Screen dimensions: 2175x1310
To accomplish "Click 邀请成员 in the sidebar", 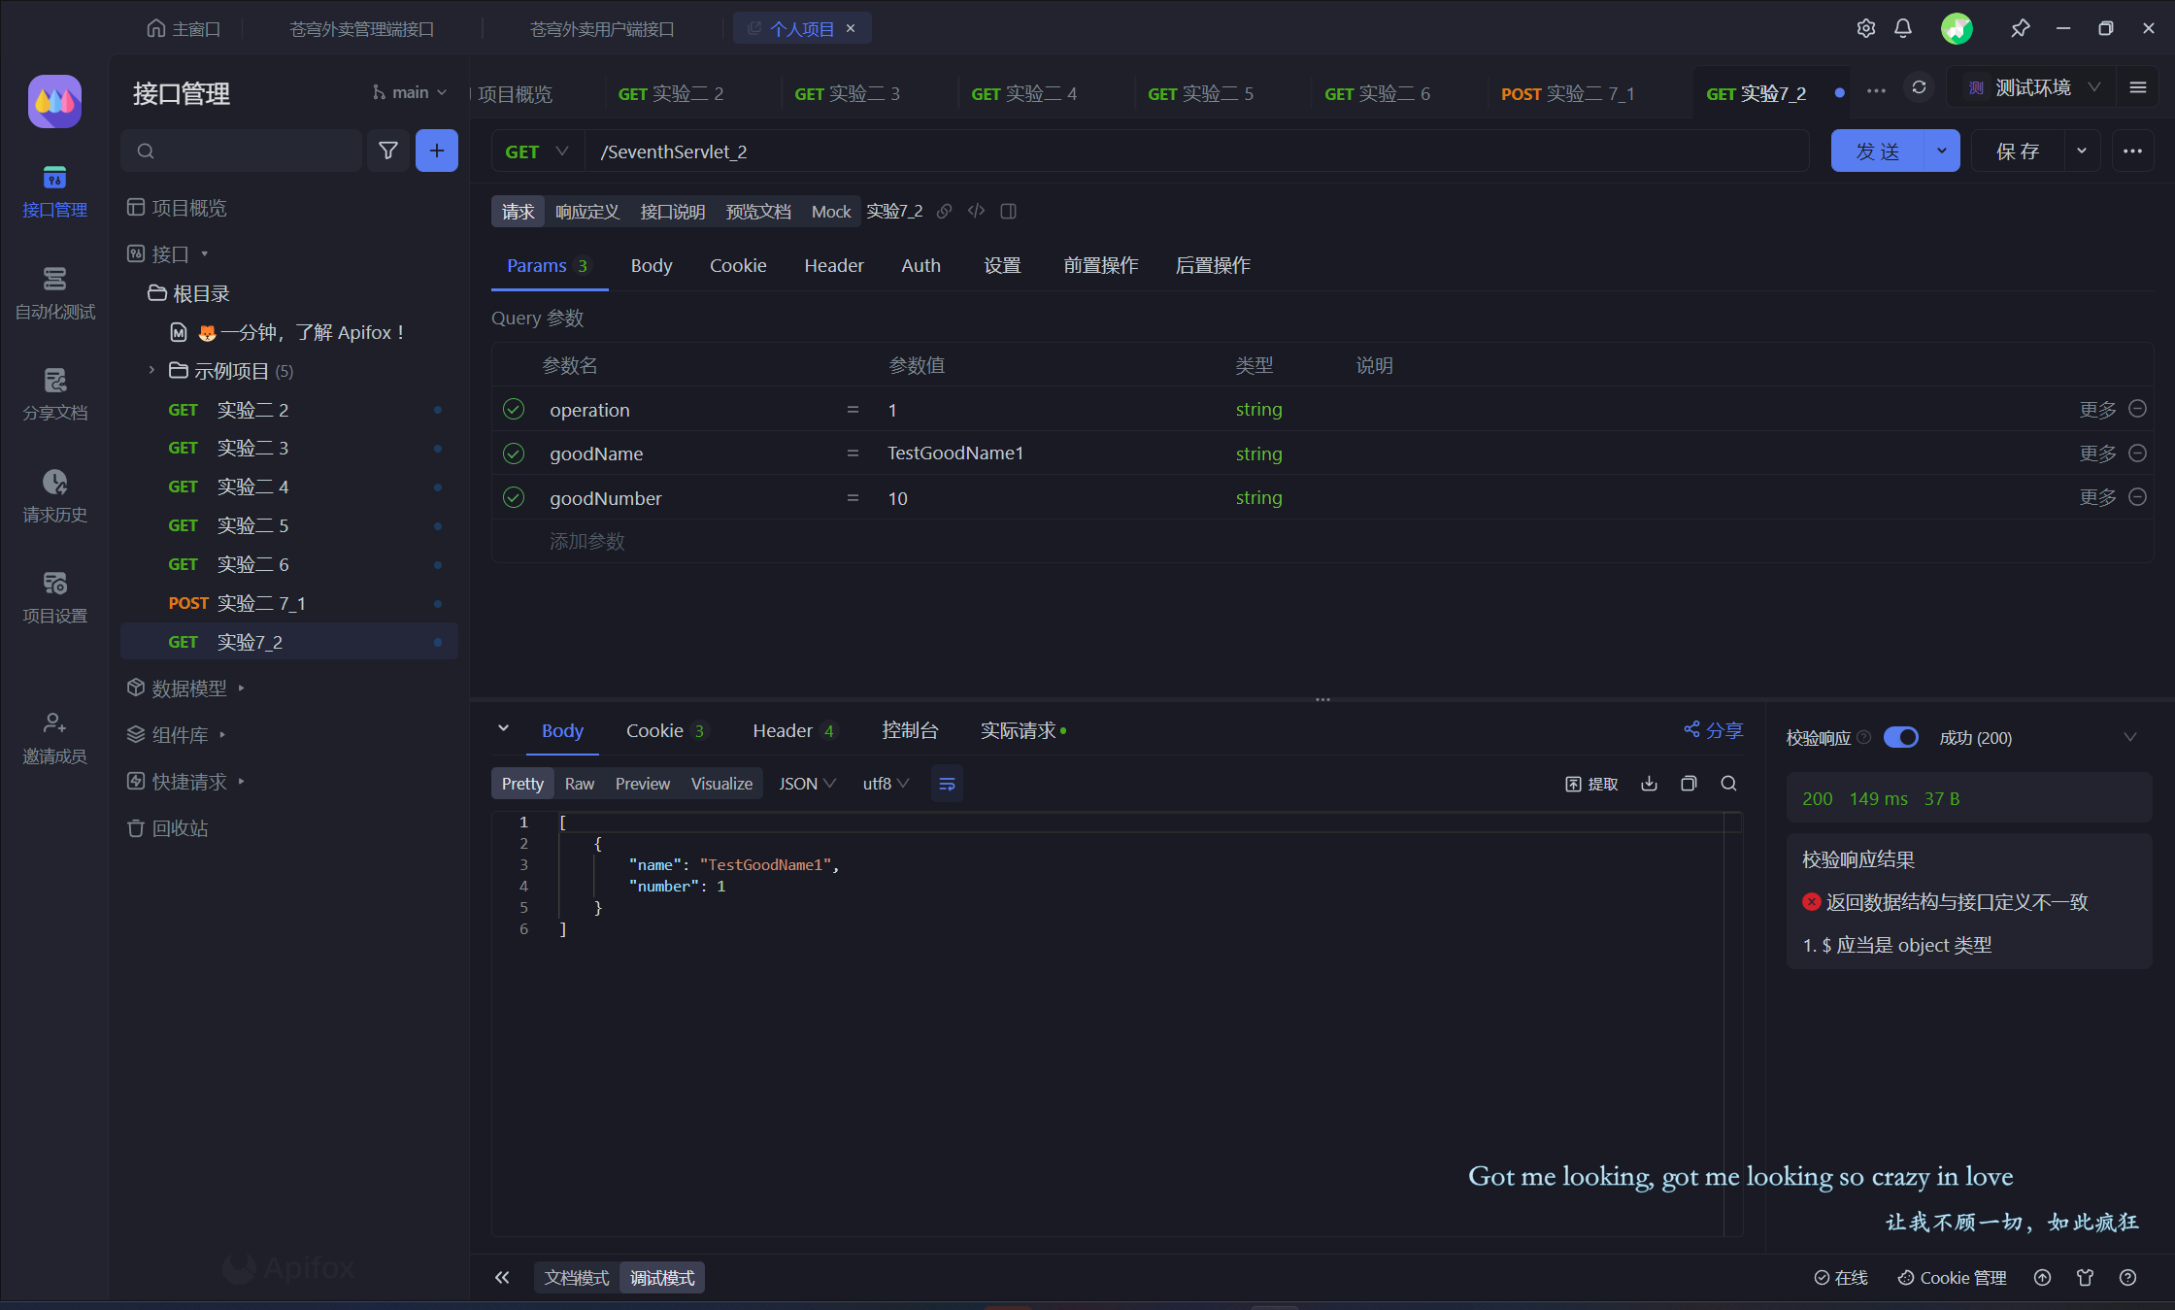I will point(54,738).
